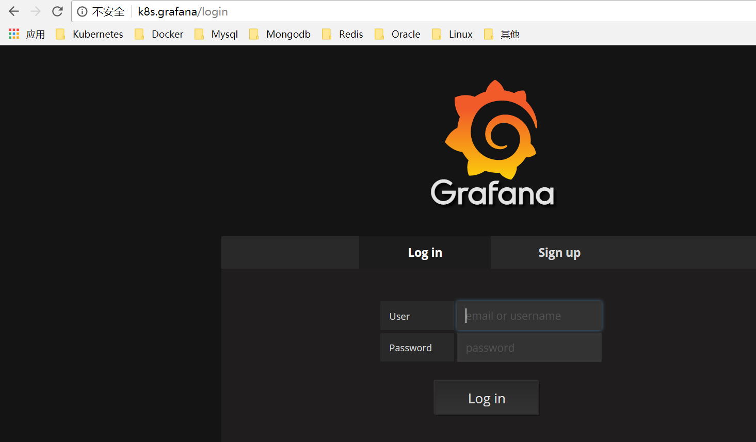
Task: Open the apps grid shortcut
Action: tap(14, 34)
